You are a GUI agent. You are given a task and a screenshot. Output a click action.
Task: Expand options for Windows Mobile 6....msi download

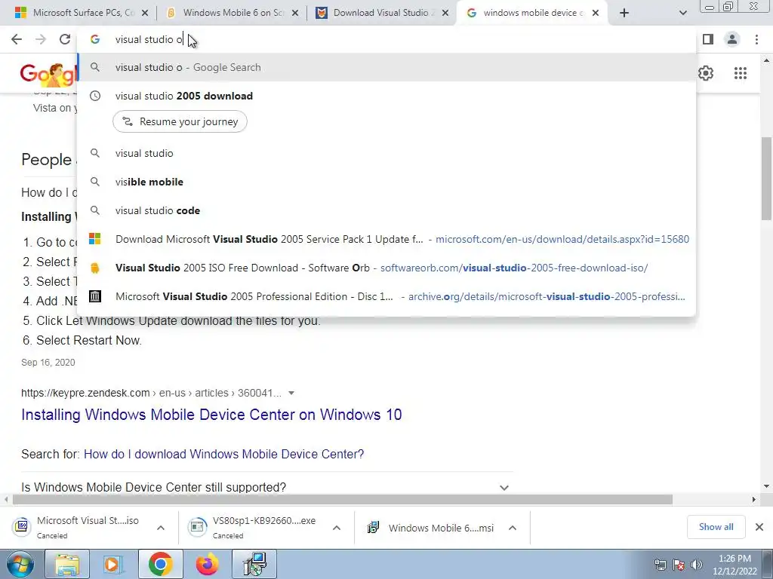click(x=513, y=528)
